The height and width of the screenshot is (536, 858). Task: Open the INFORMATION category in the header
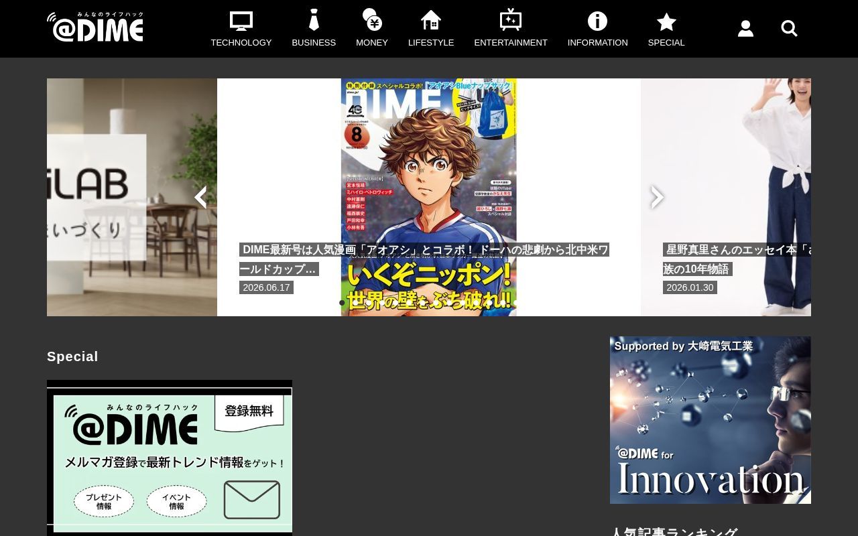pos(597,29)
